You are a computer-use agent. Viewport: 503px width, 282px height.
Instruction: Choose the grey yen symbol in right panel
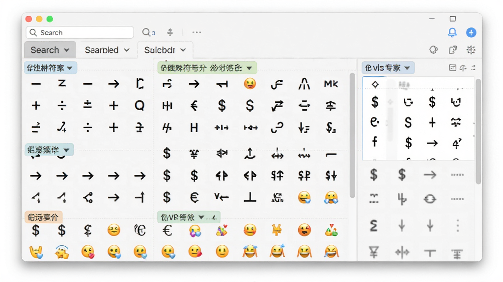click(x=374, y=253)
